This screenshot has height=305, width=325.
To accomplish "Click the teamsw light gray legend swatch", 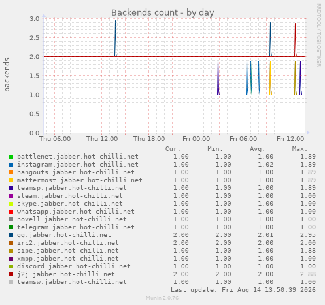I will [x=11, y=282].
